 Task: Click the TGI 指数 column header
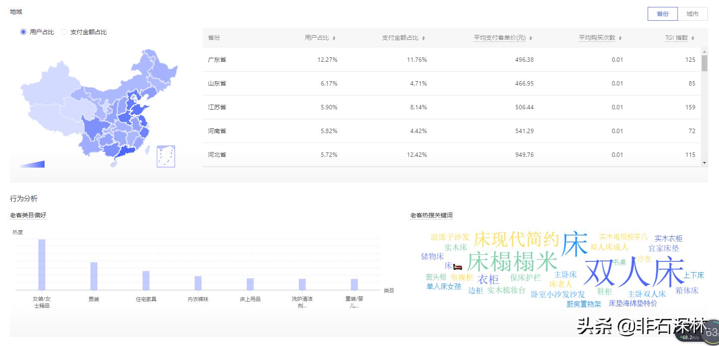click(676, 38)
